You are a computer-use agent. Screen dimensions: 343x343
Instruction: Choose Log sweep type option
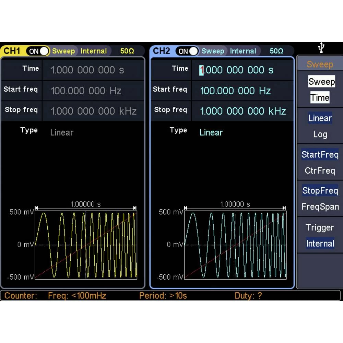320,134
